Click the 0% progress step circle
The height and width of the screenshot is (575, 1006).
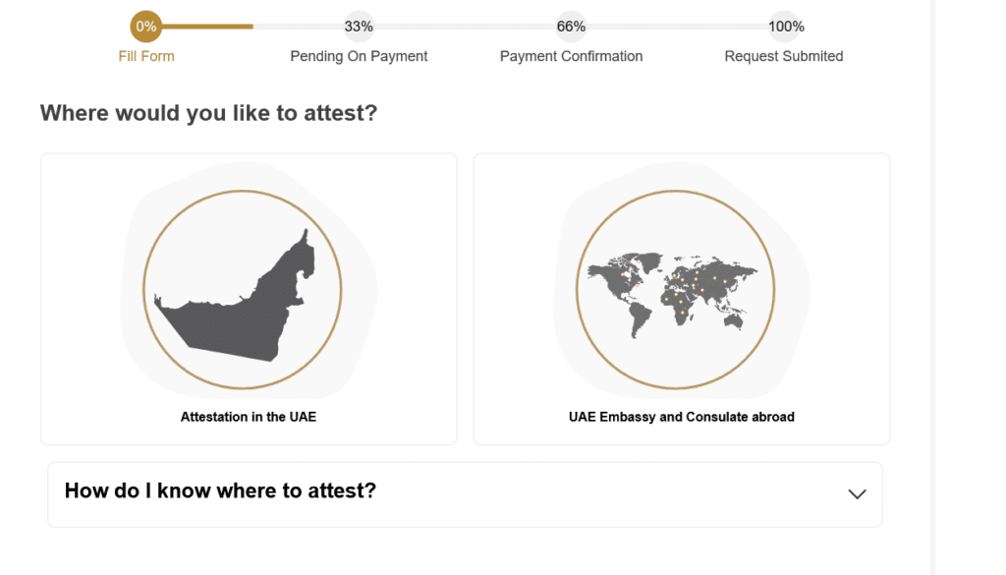[x=146, y=27]
